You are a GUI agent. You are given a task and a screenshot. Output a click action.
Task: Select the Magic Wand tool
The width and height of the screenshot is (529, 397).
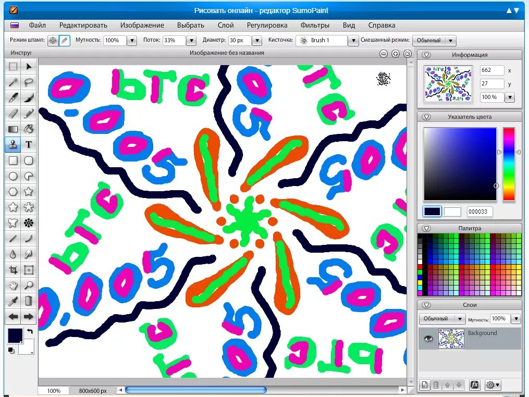point(13,82)
